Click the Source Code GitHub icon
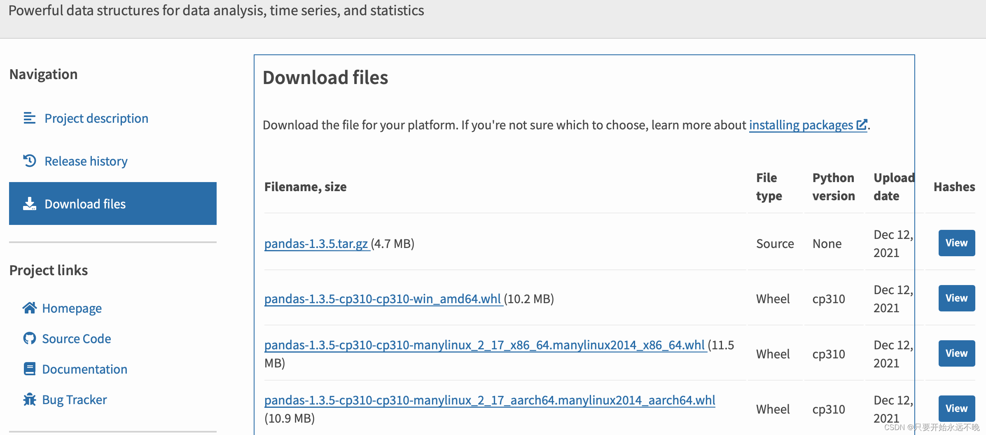Image resolution: width=986 pixels, height=435 pixels. tap(29, 338)
